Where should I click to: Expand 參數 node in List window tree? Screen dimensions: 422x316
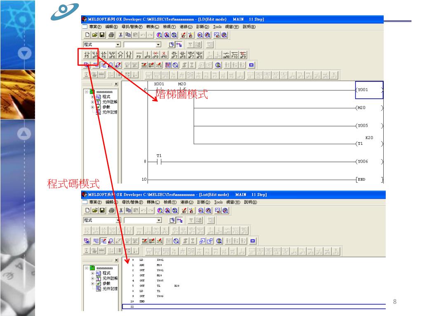coord(92,283)
